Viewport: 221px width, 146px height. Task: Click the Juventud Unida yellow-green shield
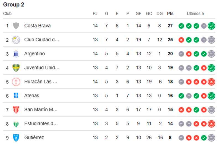click(16, 68)
